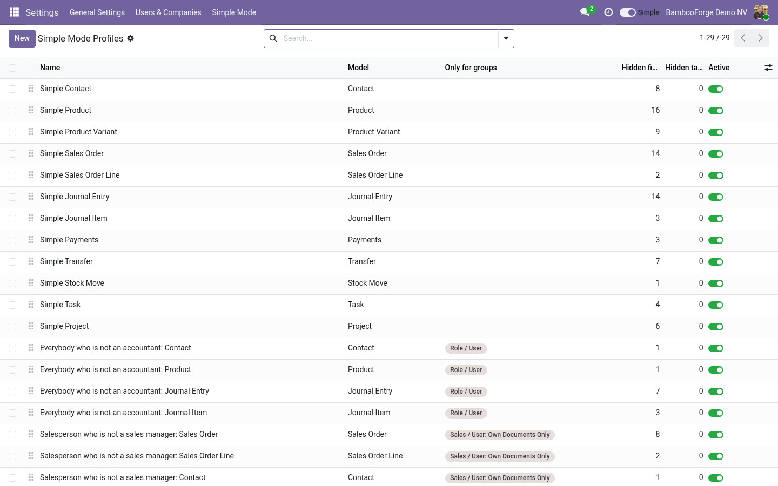Create a New simple mode profile
The image size is (778, 486).
[22, 38]
